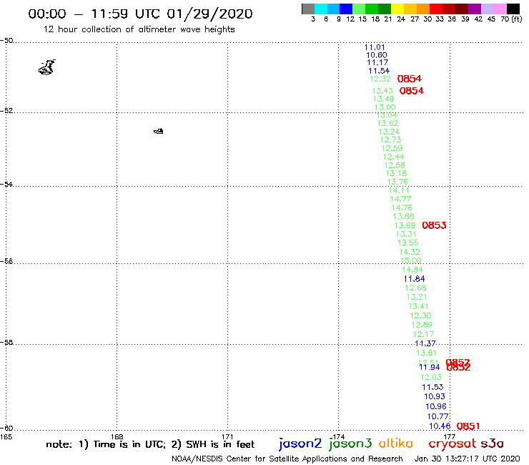Click the "note: 1) Time is in UTC" text
529x465 pixels.
106,444
